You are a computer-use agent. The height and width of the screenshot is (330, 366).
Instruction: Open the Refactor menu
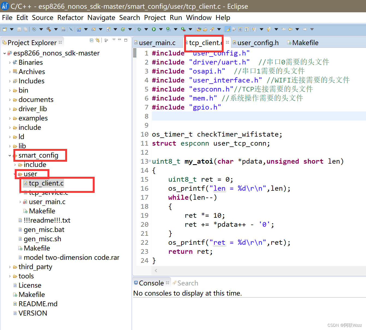pos(70,18)
